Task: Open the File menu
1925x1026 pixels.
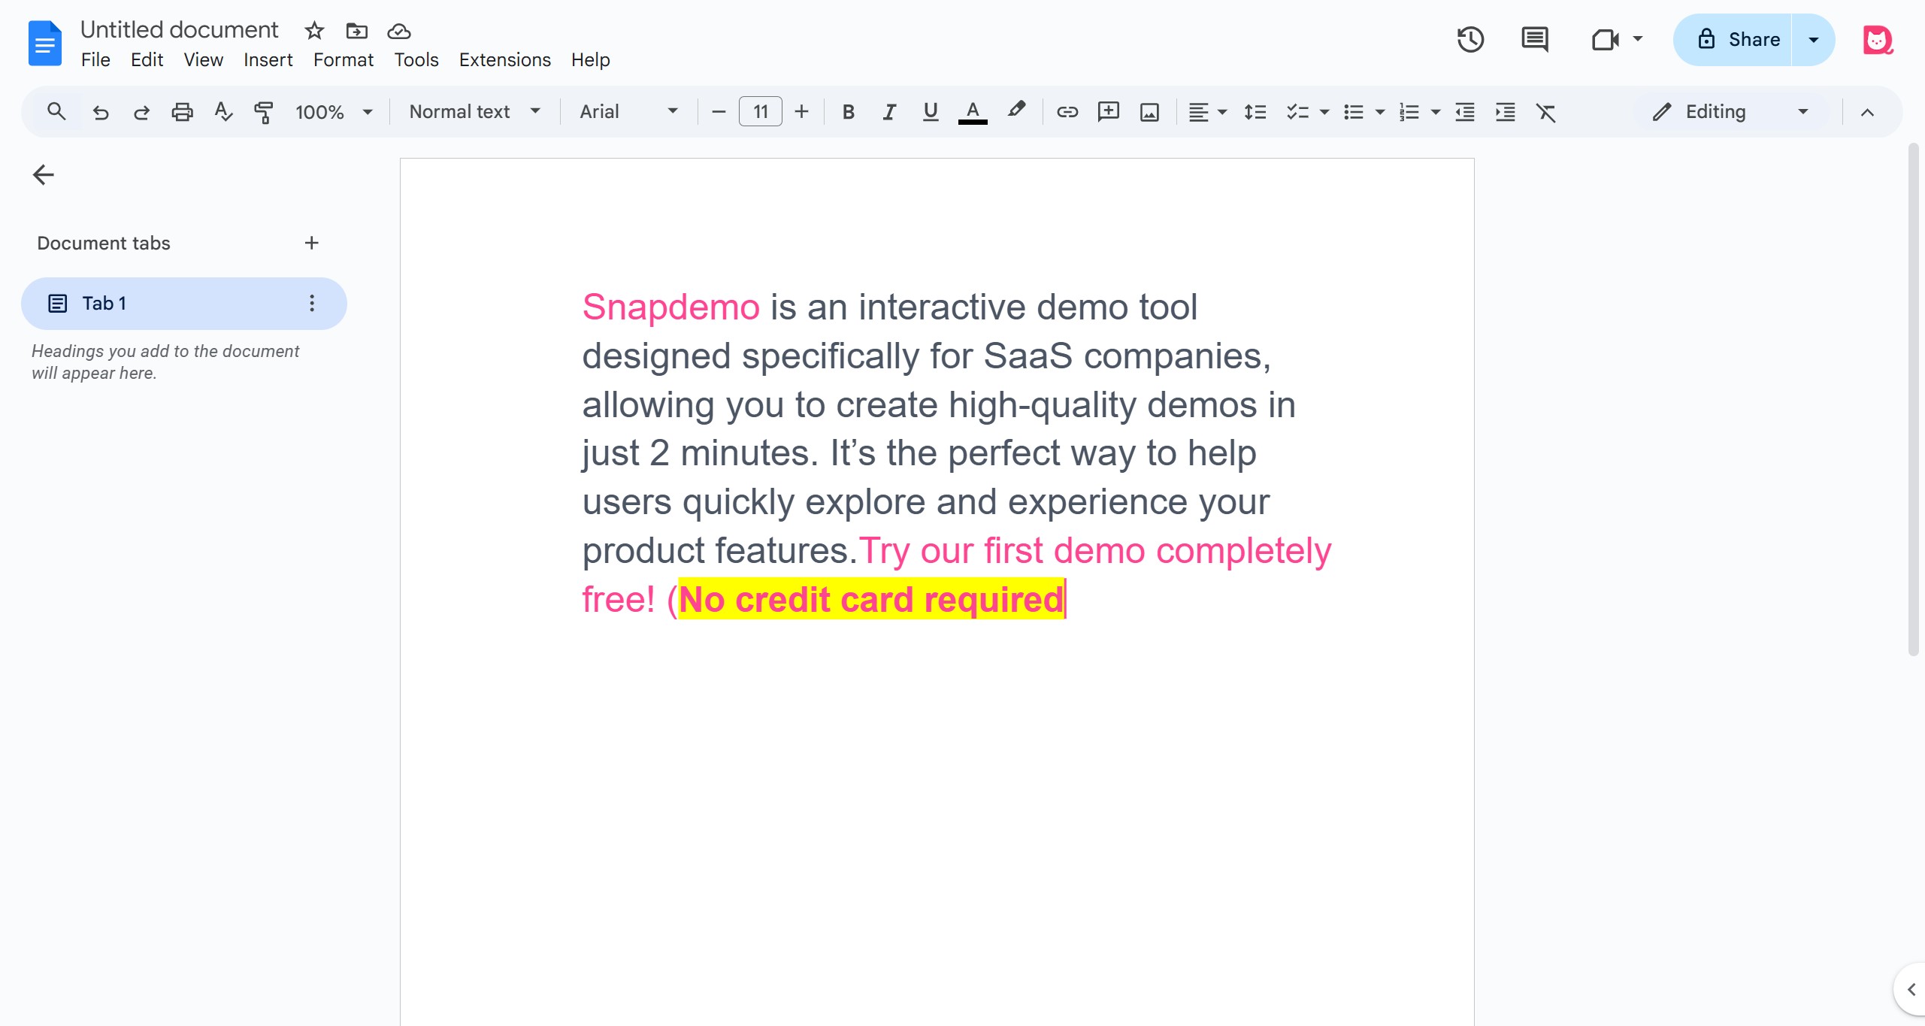Action: point(95,59)
